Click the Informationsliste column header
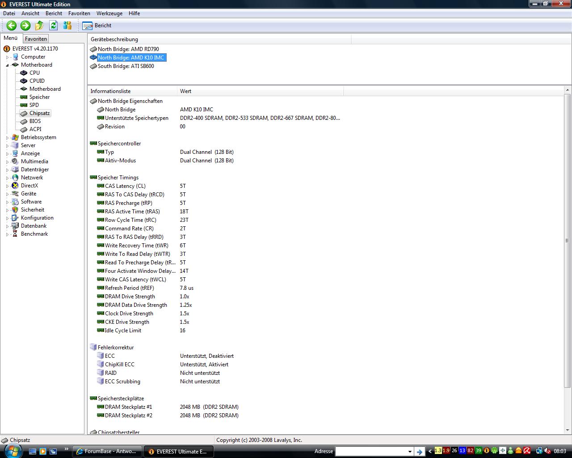572x458 pixels. click(132, 91)
